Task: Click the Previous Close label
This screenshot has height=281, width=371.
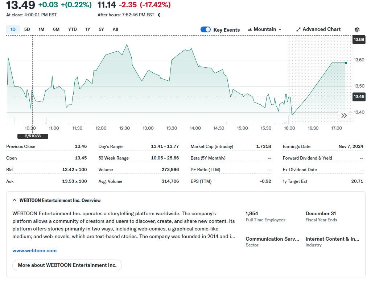Action: tap(21, 146)
